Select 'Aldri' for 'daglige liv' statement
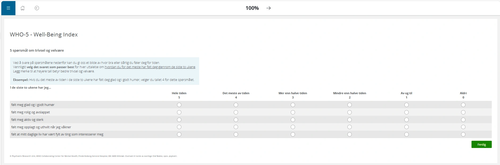 click(463, 134)
